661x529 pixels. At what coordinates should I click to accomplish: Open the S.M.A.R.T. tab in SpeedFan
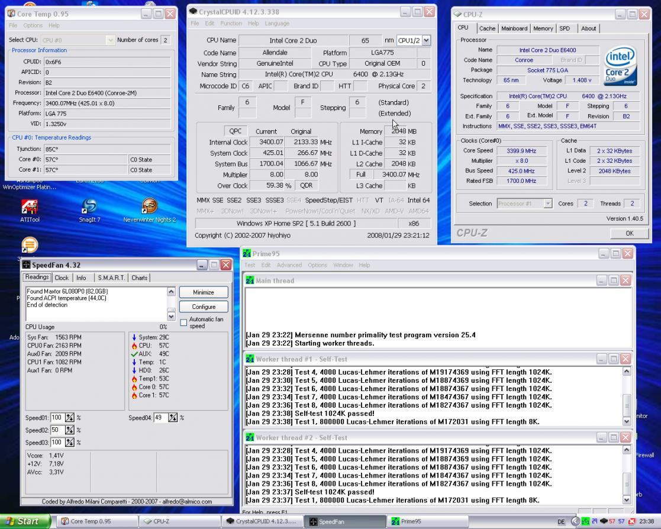(x=111, y=278)
